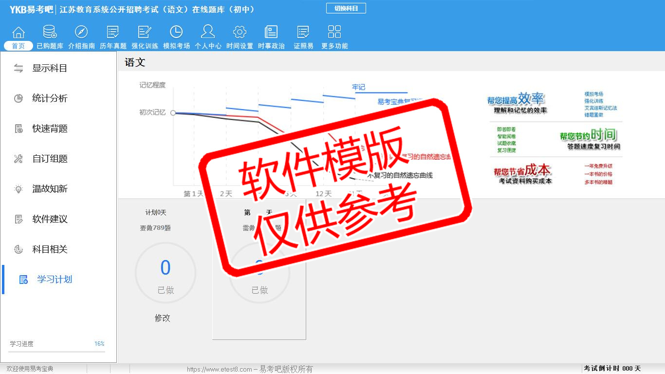Screen dimensions: 665x374
Task: Select the 首页 label tab
Action: point(18,46)
